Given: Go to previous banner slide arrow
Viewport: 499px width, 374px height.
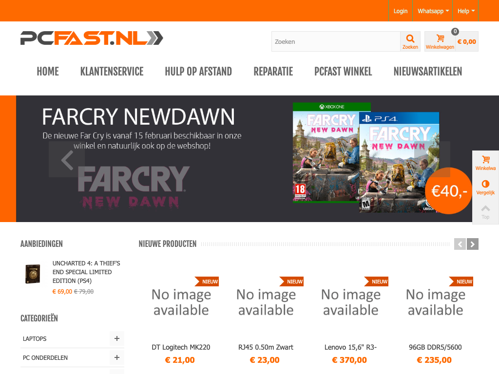Looking at the screenshot, I should (x=67, y=159).
